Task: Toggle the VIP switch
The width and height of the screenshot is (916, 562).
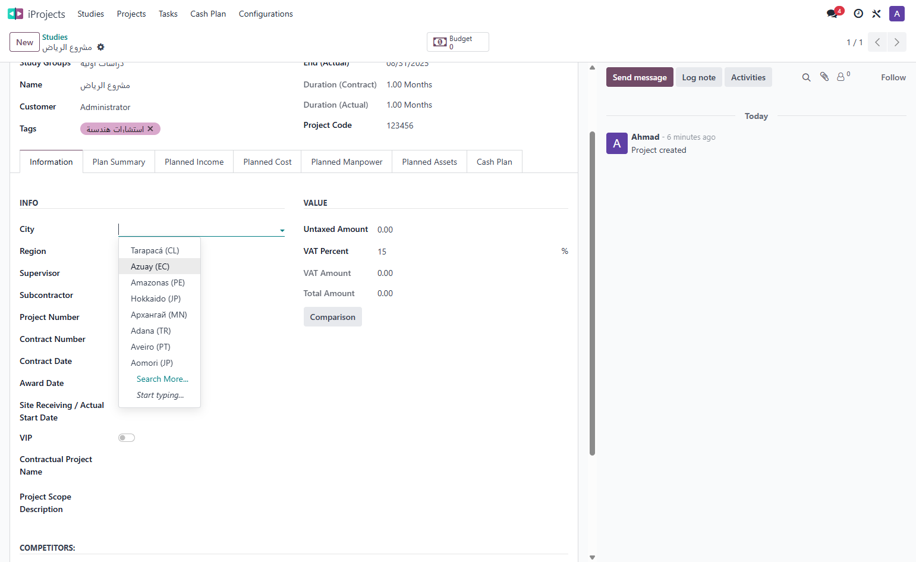Action: click(x=127, y=438)
